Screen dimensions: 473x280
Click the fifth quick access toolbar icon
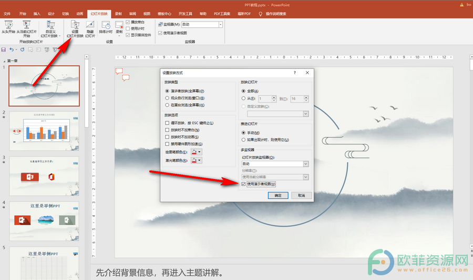[38, 49]
